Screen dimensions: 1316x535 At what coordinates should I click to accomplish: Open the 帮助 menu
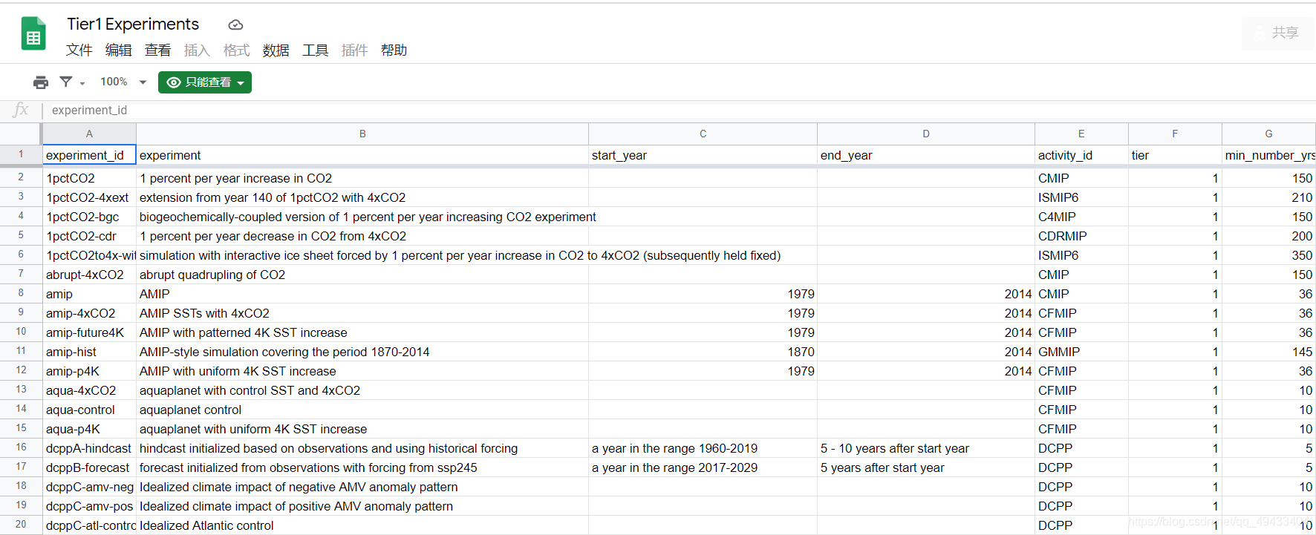394,50
